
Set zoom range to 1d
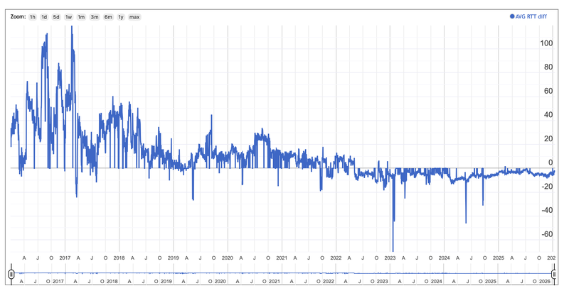[x=44, y=16]
